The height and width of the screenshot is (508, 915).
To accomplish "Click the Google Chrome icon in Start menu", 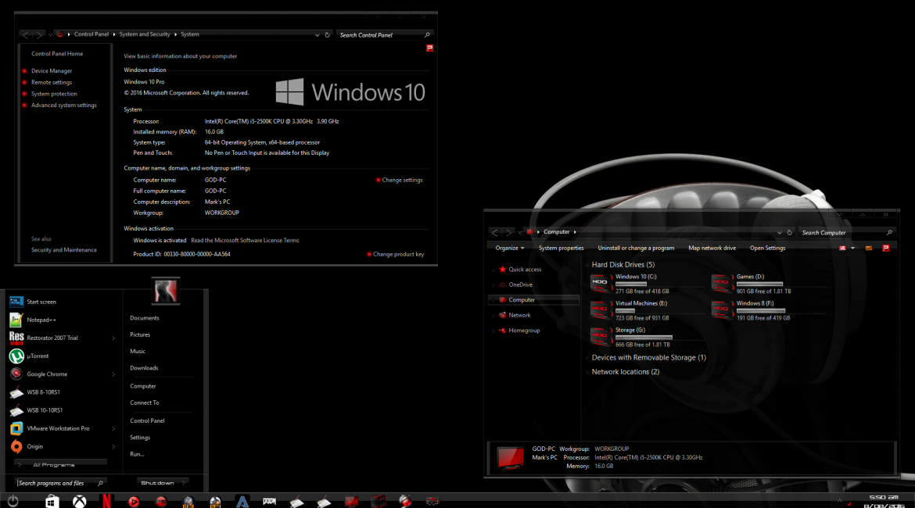I will pos(16,374).
